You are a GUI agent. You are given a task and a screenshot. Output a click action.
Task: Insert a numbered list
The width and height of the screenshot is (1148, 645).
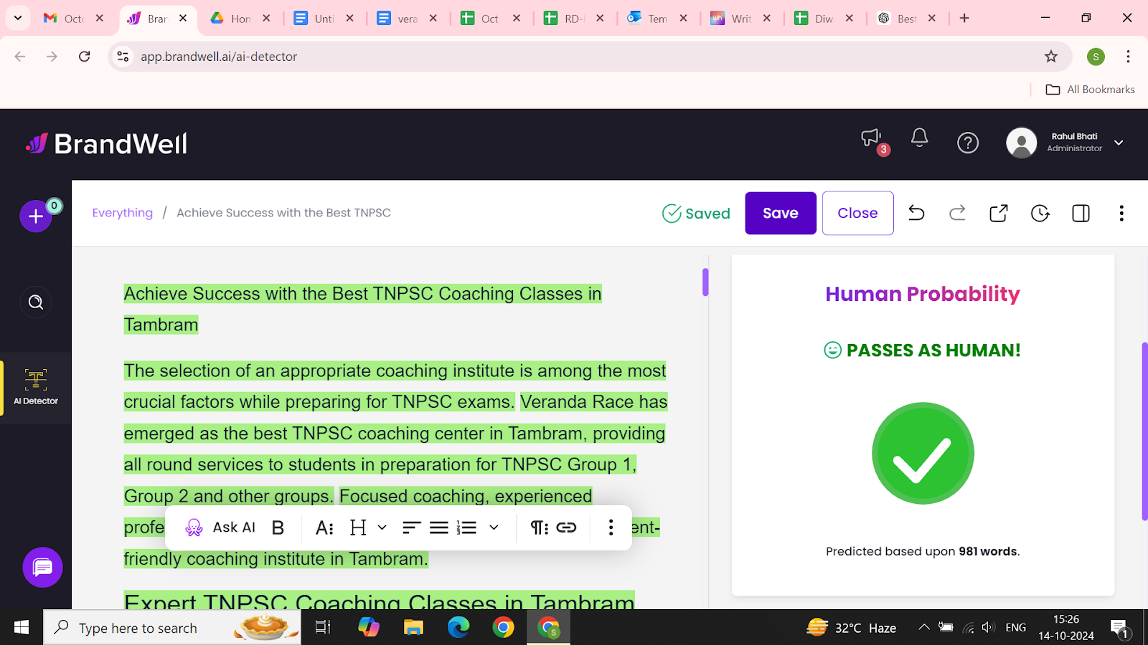click(x=466, y=527)
